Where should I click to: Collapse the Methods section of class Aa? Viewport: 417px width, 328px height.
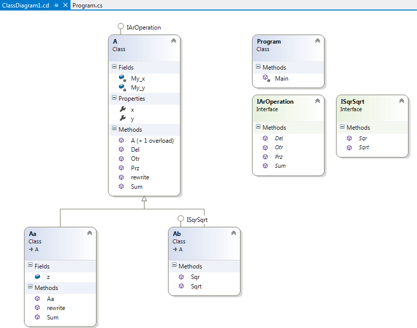click(30, 287)
